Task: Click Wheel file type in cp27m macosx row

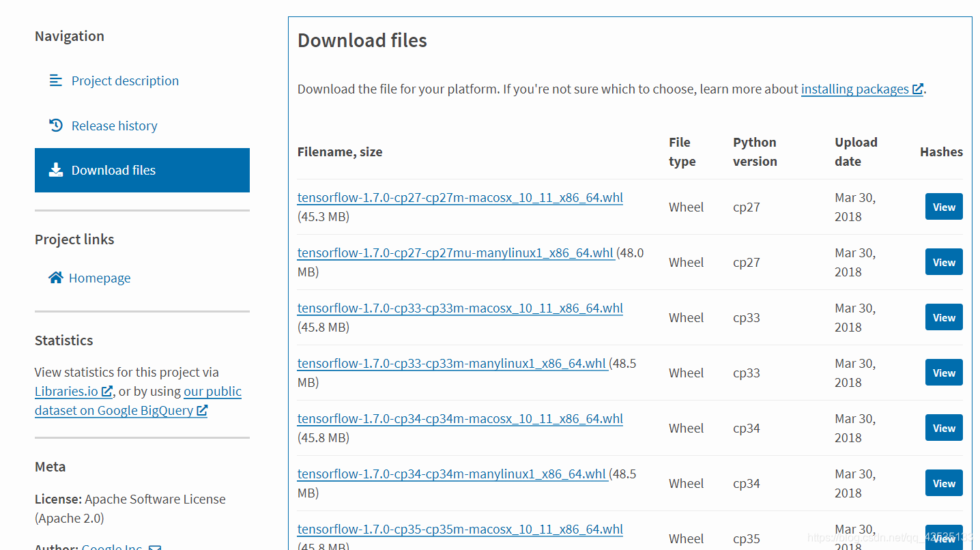Action: [x=686, y=207]
